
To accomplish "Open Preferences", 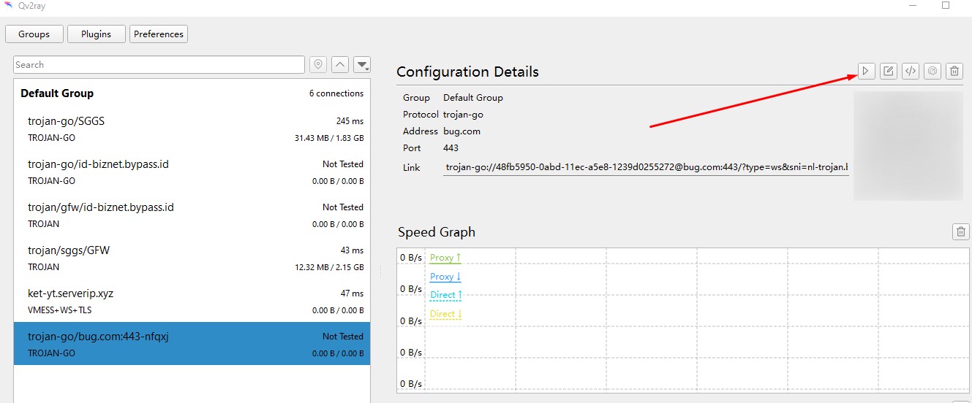I will (159, 34).
